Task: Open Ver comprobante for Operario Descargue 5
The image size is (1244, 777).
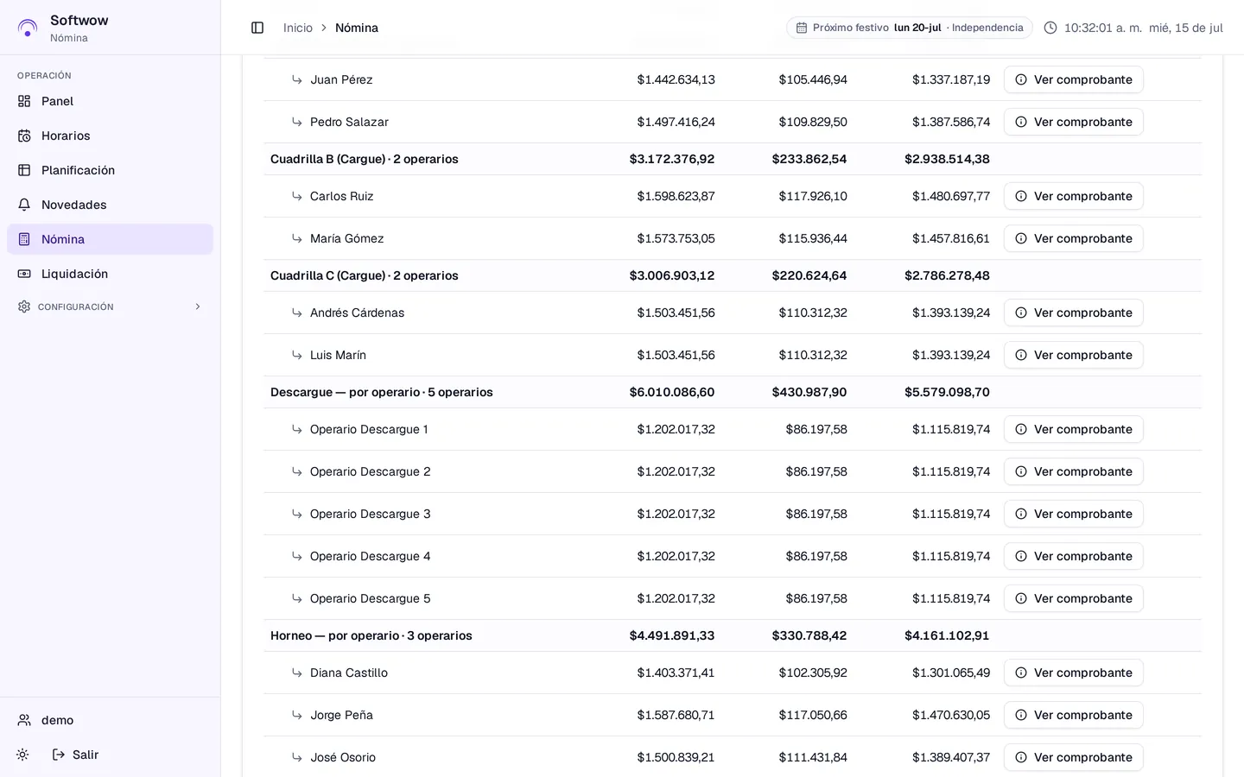Action: 1074,598
